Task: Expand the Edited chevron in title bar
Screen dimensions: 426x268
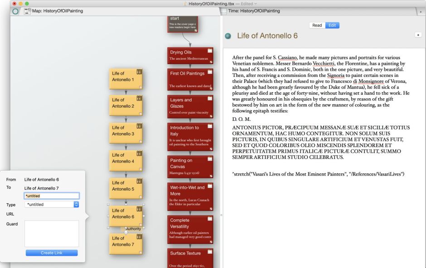Action: [x=256, y=4]
